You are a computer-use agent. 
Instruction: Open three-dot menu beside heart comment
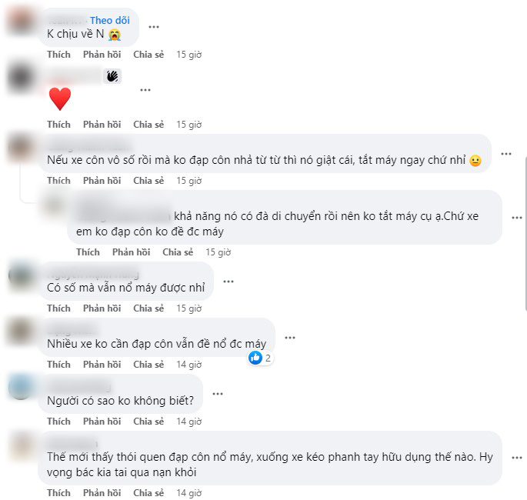point(145,90)
